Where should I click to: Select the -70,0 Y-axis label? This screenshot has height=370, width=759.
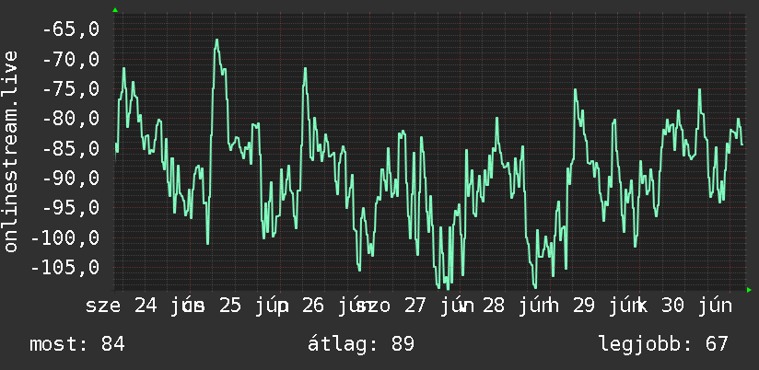71,60
